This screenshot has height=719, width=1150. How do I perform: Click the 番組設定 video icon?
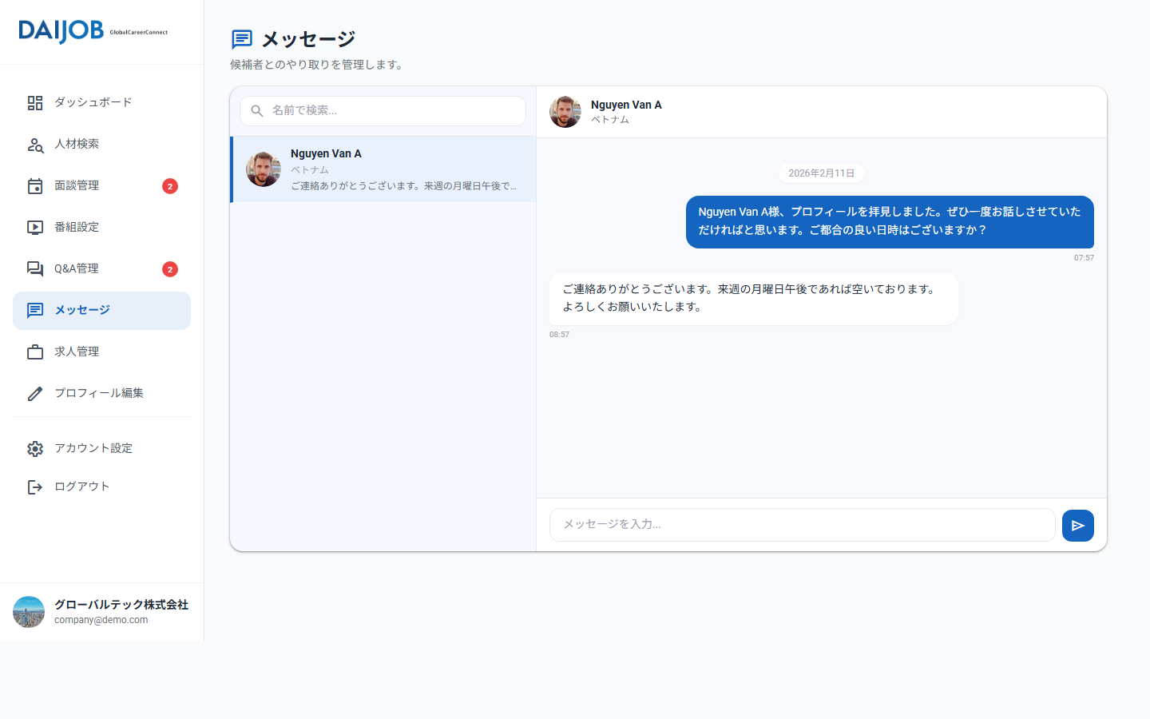click(x=35, y=227)
